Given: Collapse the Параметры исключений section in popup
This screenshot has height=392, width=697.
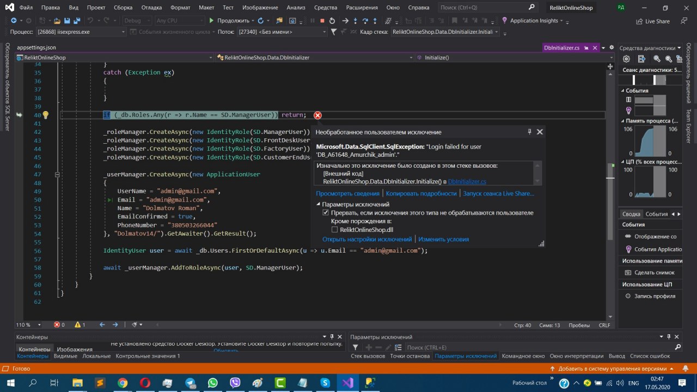Looking at the screenshot, I should (x=319, y=204).
